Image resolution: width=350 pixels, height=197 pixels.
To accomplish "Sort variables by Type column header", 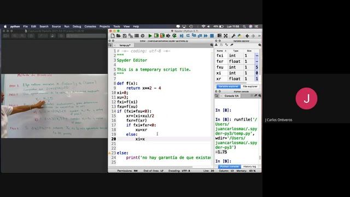I will coord(236,51).
